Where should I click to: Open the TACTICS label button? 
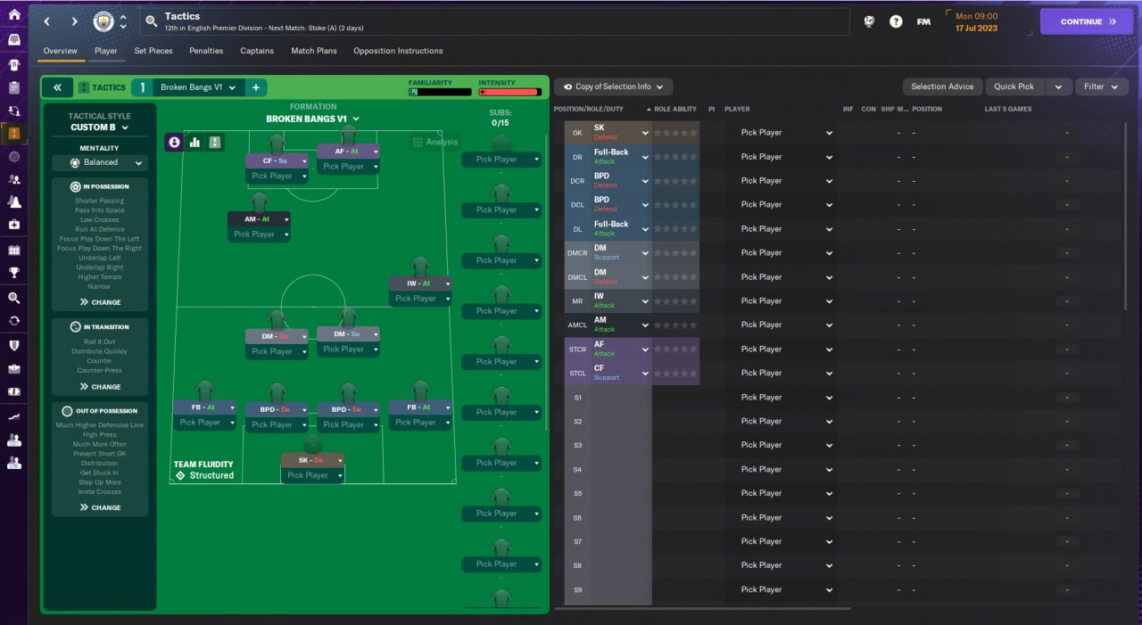102,87
